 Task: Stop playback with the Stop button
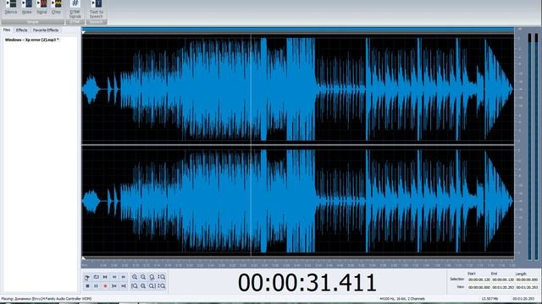coord(87,286)
